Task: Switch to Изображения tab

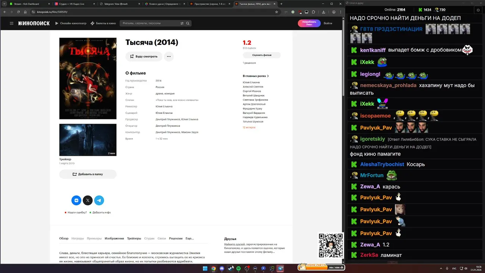Action: pos(114,238)
